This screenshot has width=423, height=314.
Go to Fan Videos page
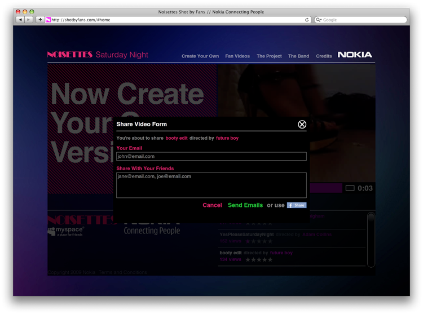(237, 56)
